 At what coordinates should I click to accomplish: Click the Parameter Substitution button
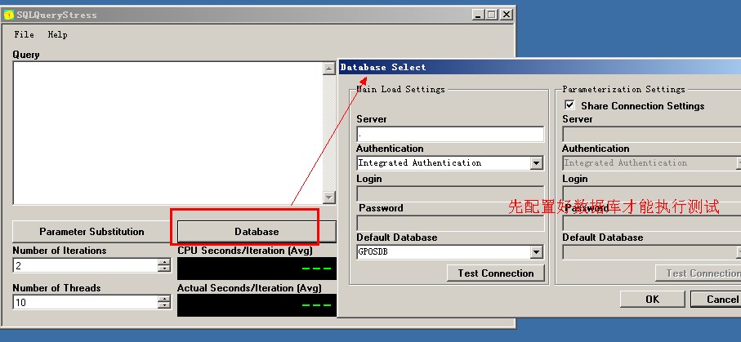point(92,232)
